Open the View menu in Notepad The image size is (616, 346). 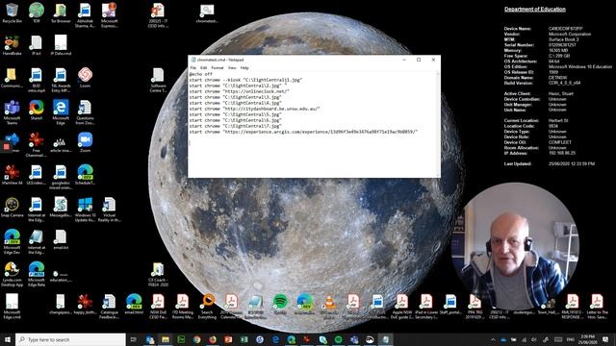pos(232,68)
